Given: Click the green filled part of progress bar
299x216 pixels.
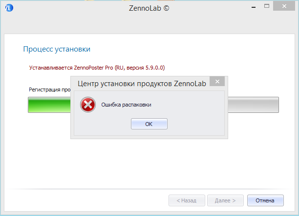Looking at the screenshot, I should 49,105.
